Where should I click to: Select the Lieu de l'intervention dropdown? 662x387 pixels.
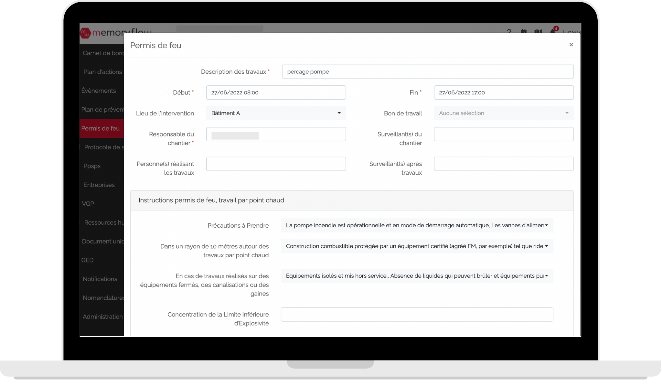click(276, 113)
